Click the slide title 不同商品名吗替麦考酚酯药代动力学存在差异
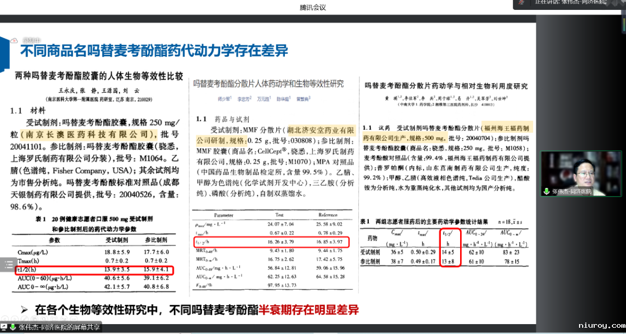 (154, 51)
